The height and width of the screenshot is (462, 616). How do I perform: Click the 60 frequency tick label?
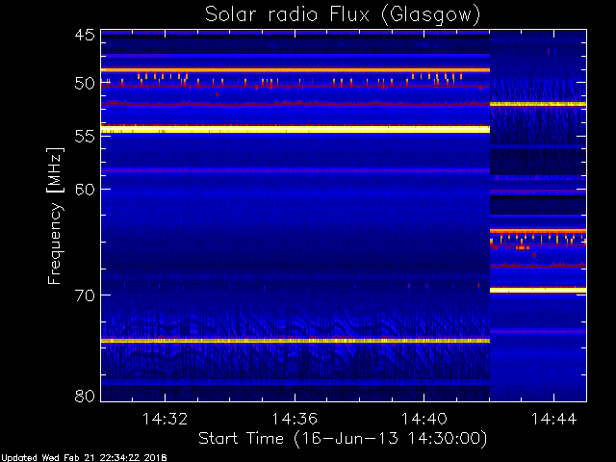tap(85, 189)
